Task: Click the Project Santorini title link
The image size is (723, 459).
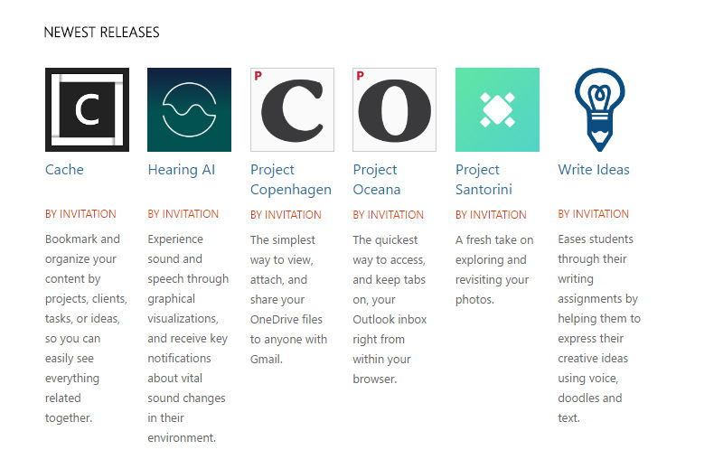Action: coord(484,180)
